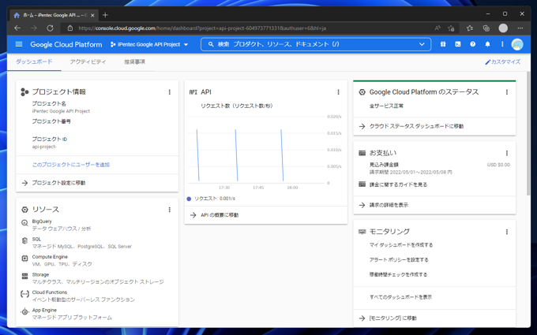Click the Storage resource icon

point(24,276)
